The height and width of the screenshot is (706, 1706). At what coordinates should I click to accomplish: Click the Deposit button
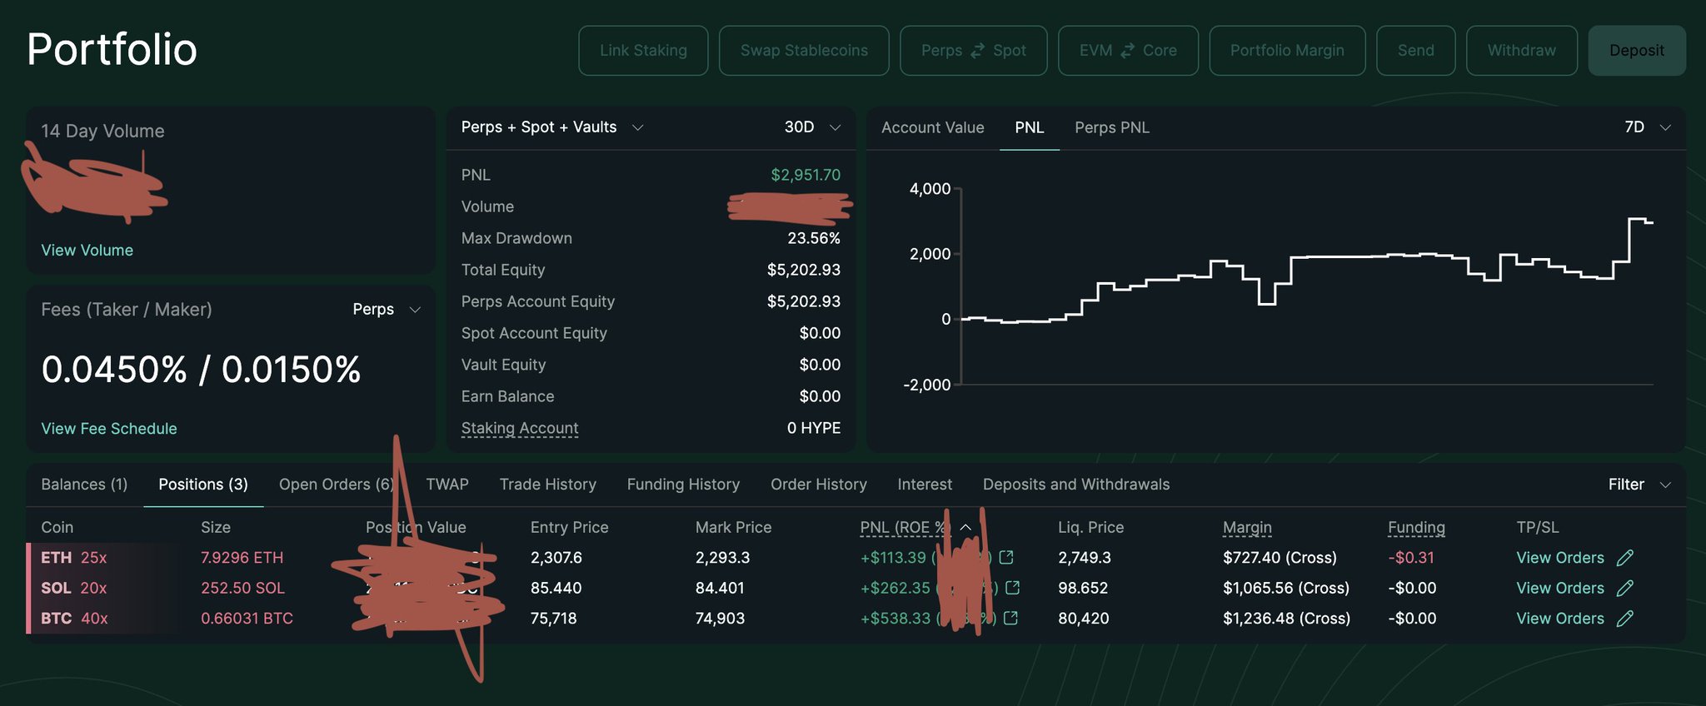1637,51
